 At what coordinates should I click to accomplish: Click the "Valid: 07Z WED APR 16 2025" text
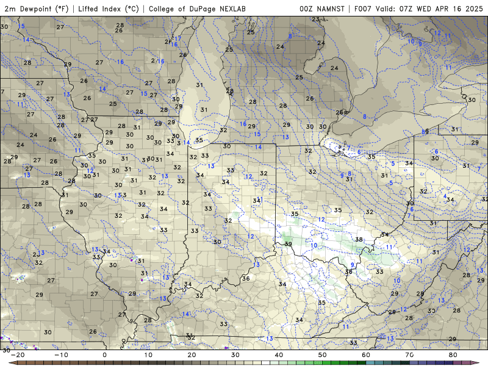tap(429, 9)
